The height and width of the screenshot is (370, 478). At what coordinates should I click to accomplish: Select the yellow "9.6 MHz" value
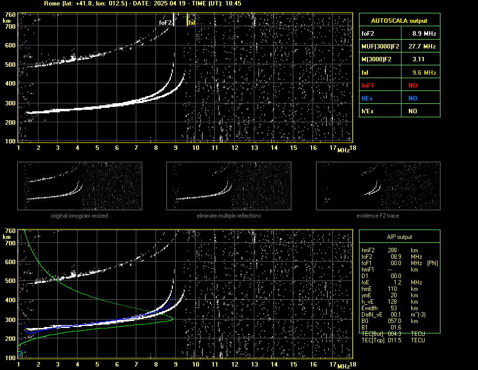[424, 73]
